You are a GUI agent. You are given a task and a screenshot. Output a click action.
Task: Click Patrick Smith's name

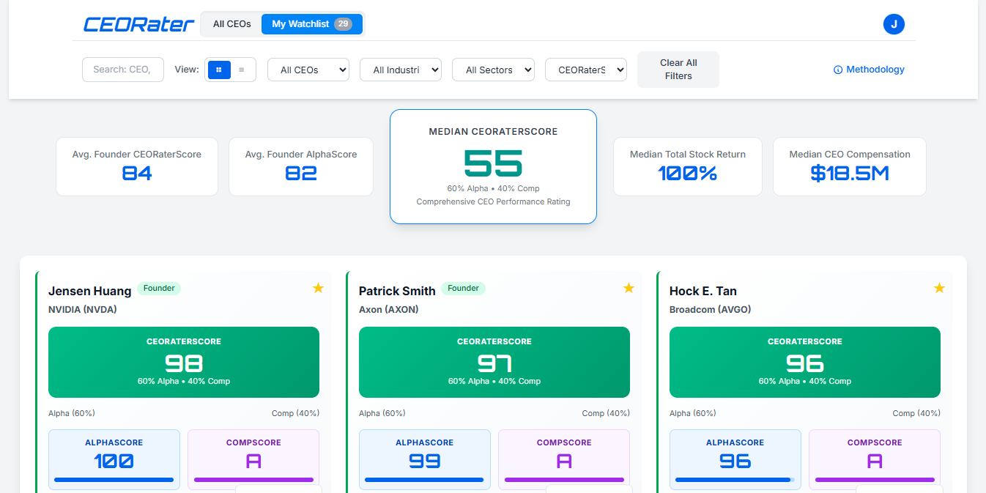coord(397,291)
